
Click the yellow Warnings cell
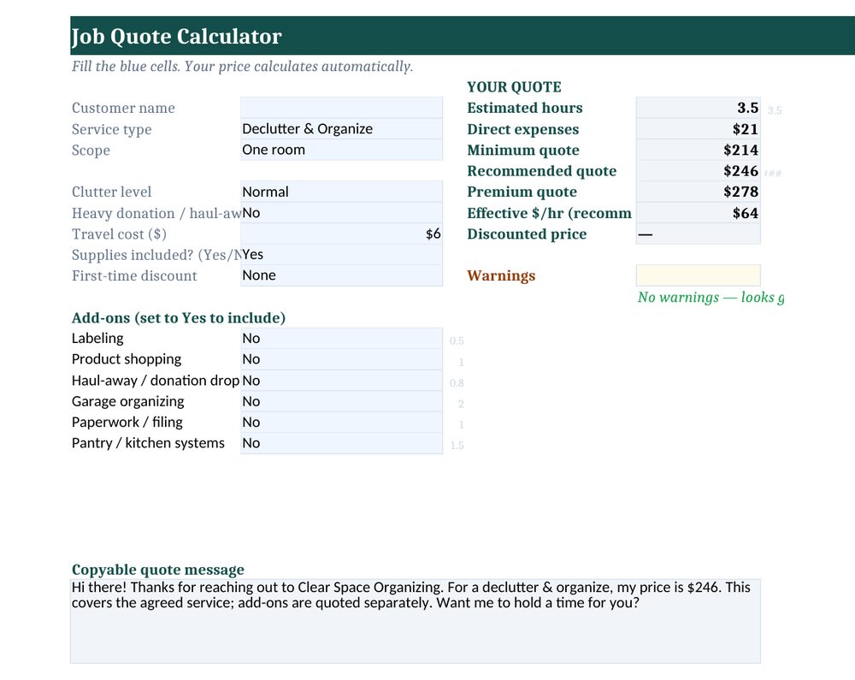698,275
